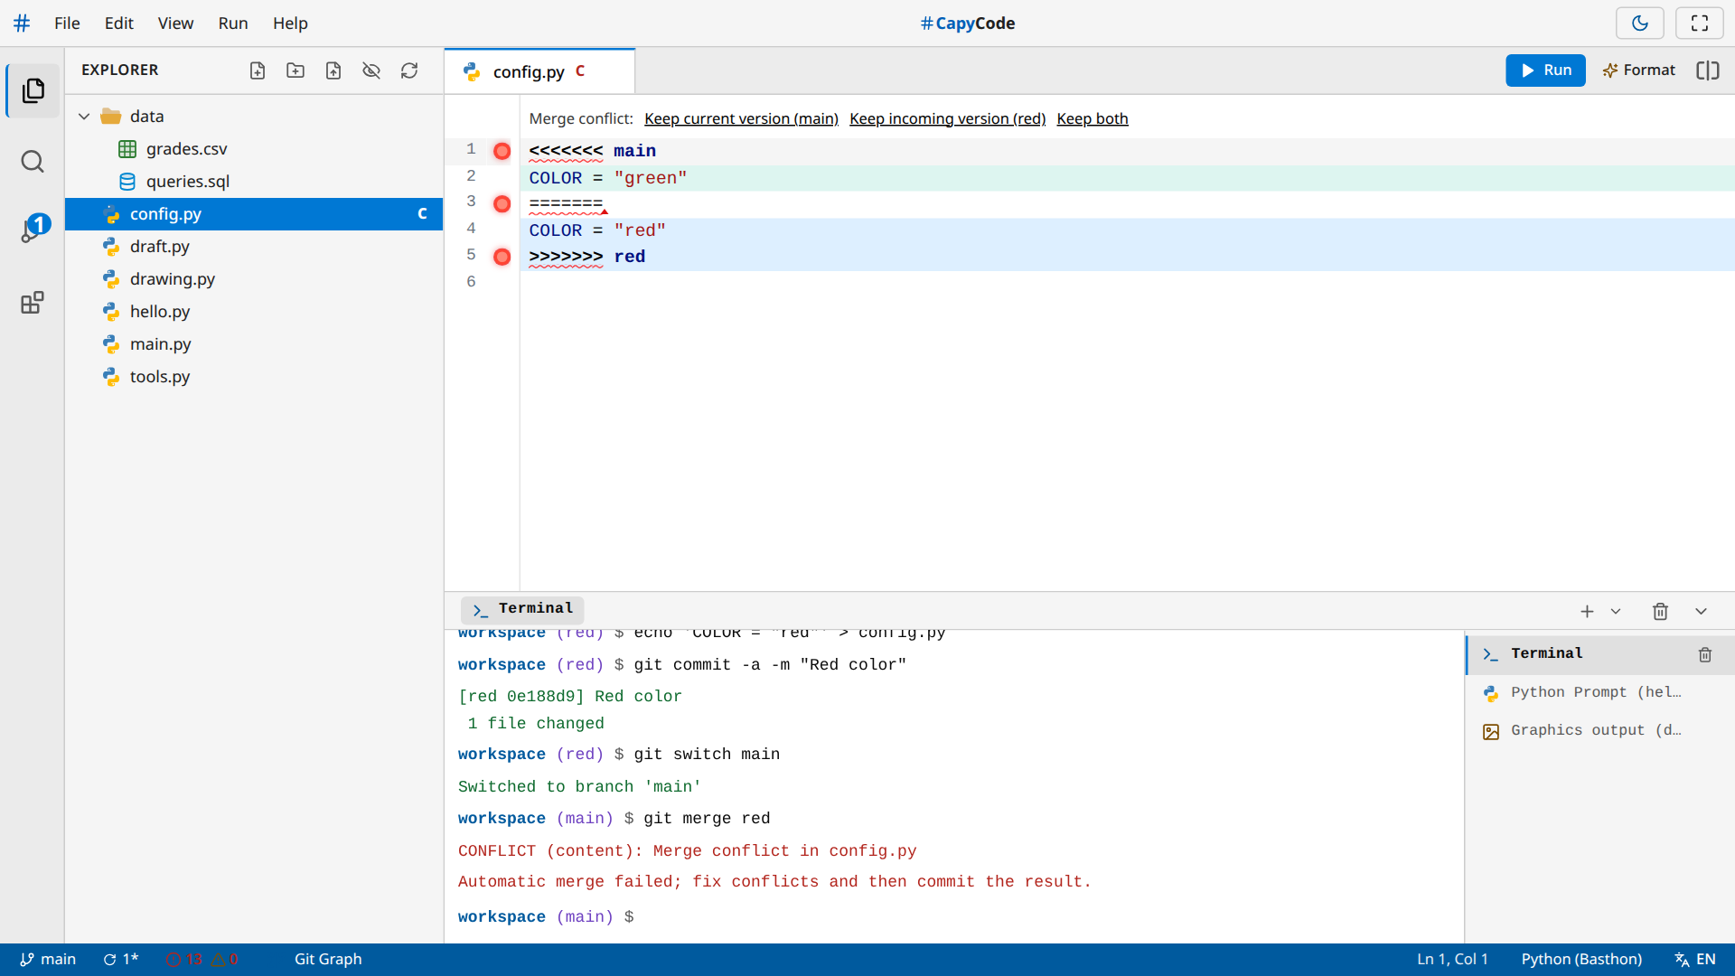The height and width of the screenshot is (976, 1735).
Task: Collapse the terminal panel chevron
Action: pyautogui.click(x=1701, y=612)
